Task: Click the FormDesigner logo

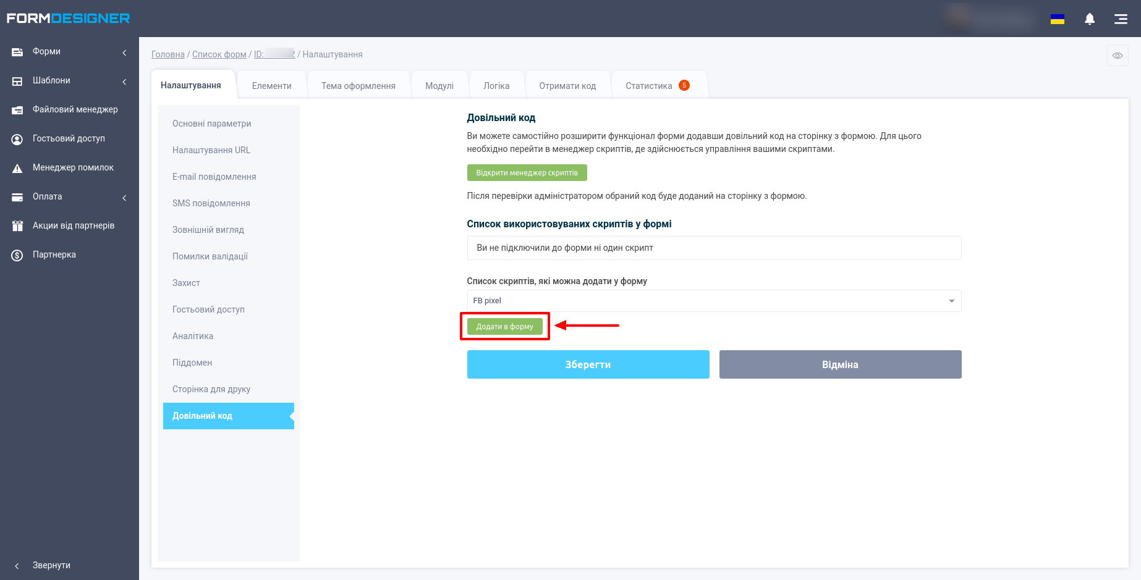Action: pyautogui.click(x=68, y=19)
